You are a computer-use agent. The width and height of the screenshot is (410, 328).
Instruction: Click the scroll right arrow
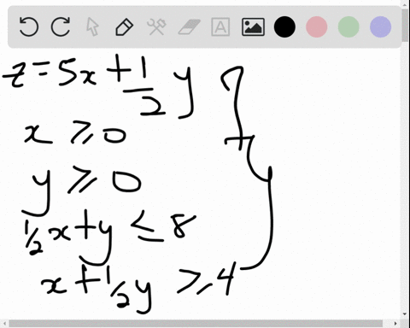(x=395, y=324)
